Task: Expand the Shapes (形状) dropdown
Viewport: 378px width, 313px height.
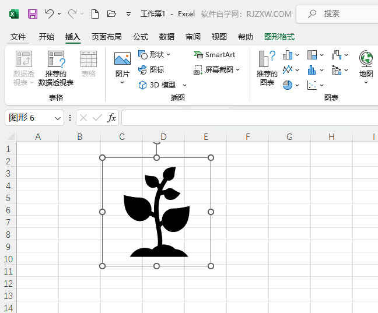Action: point(155,55)
